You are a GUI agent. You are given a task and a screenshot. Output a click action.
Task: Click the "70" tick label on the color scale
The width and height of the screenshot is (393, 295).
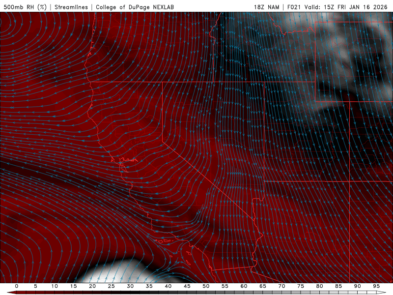point(281,286)
